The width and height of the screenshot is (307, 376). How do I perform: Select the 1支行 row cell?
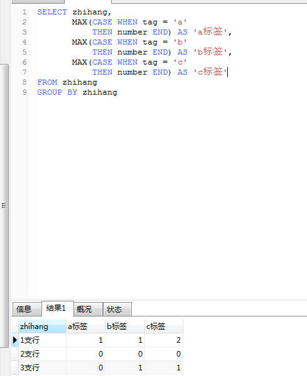click(x=42, y=340)
